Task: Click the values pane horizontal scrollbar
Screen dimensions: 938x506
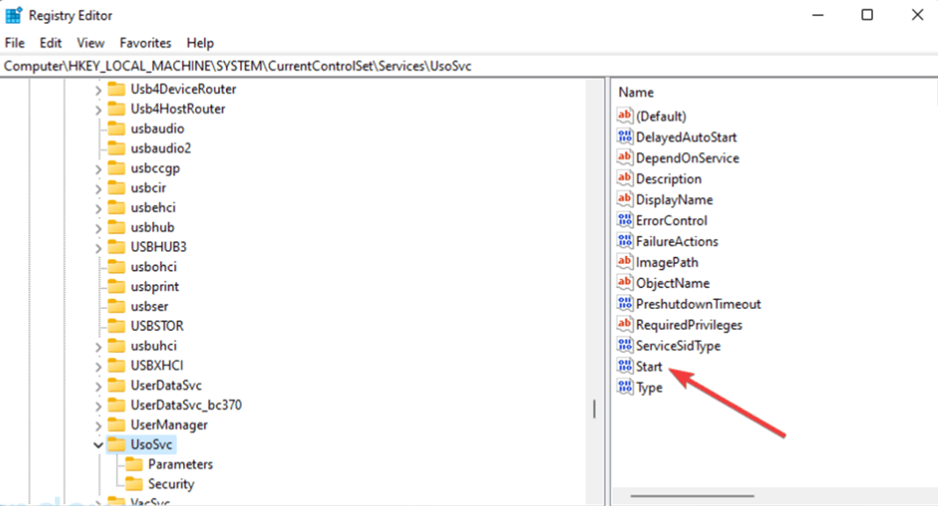Action: pyautogui.click(x=693, y=495)
